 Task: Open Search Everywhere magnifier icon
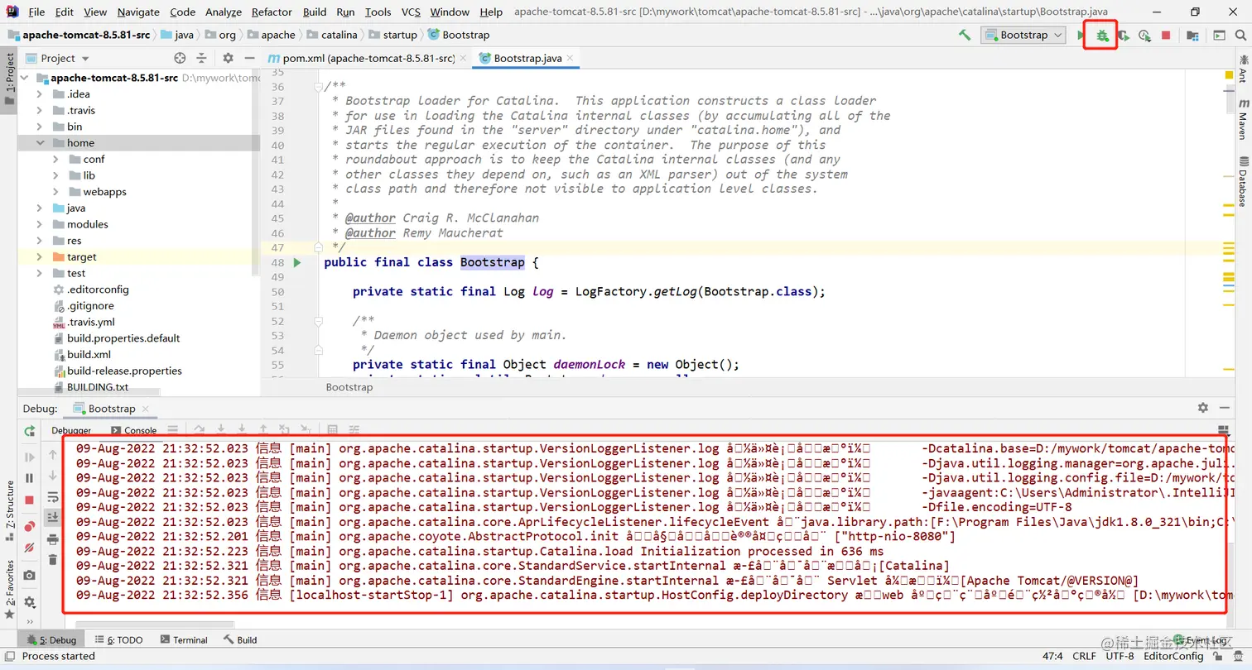click(x=1240, y=35)
